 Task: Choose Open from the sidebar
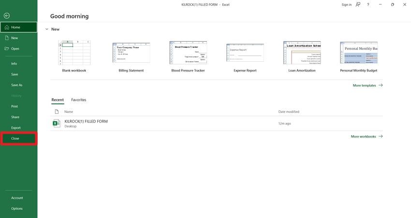coord(18,49)
